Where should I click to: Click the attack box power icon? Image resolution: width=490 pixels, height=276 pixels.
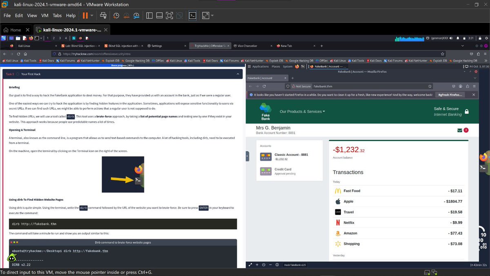click(x=263, y=265)
